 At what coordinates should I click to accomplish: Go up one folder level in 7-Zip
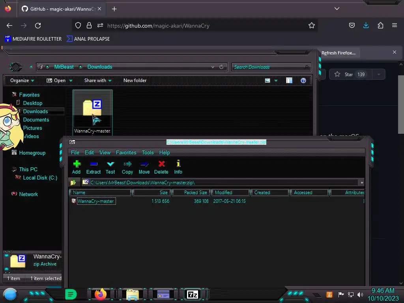(73, 182)
